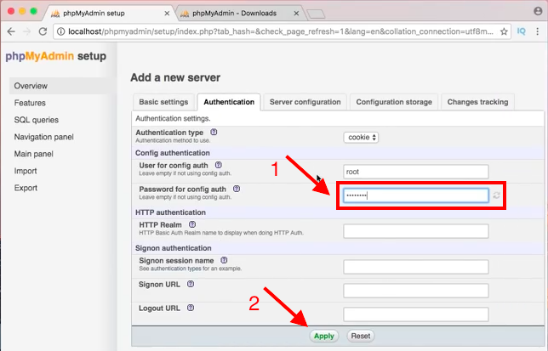Click the HTTP authentication section header
The image size is (548, 351).
[170, 212]
